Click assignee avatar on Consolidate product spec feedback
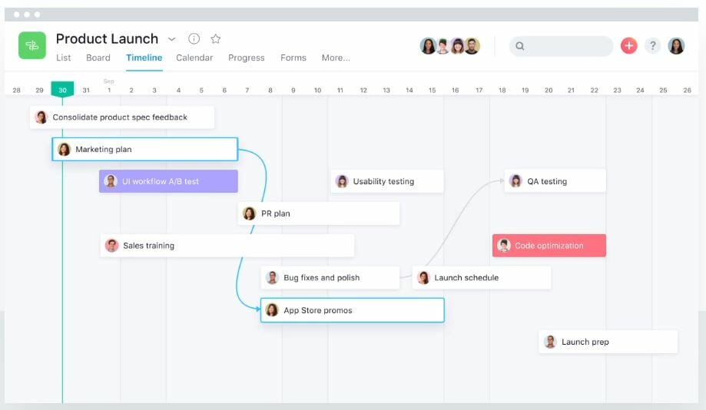706x410 pixels. (41, 117)
